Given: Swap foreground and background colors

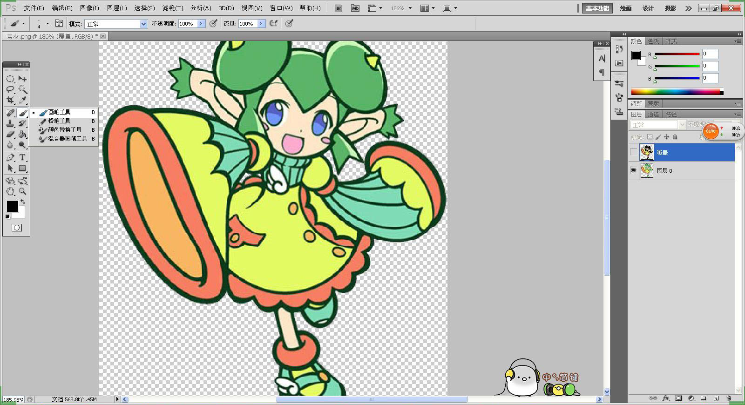Looking at the screenshot, I should 23,202.
